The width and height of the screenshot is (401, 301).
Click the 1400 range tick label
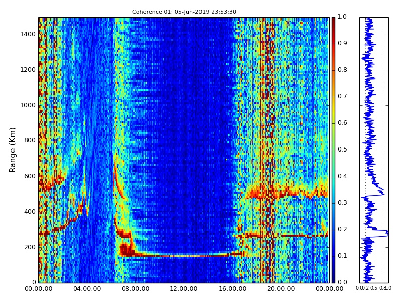[x=28, y=34]
